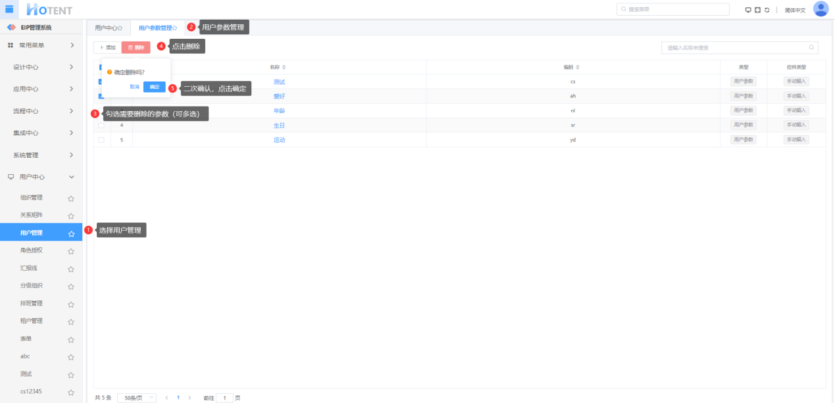Open 关系矩阵 in the sidebar
The image size is (835, 403).
click(x=32, y=215)
